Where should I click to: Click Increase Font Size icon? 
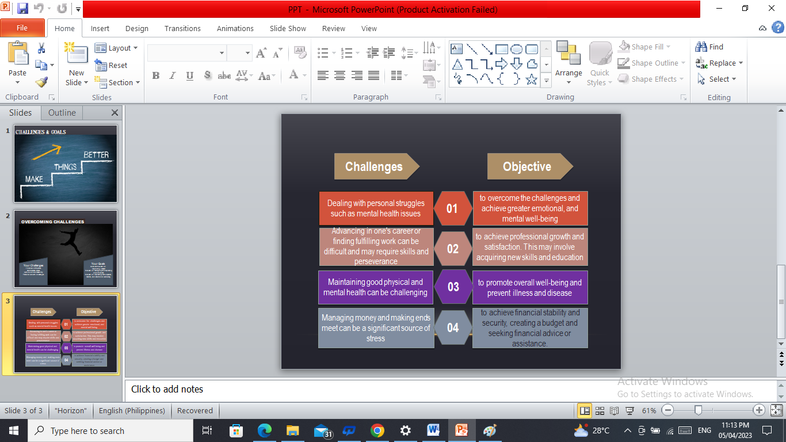261,53
